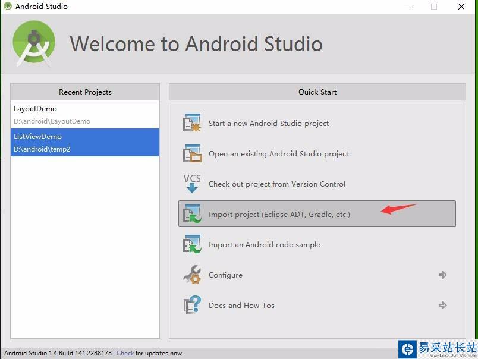This screenshot has height=359, width=478.
Task: Check out project from Version Control
Action: tap(277, 184)
